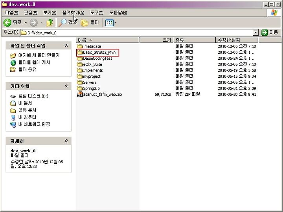Open the Views dropdown arrow
The height and width of the screenshot is (212, 283).
(116, 23)
